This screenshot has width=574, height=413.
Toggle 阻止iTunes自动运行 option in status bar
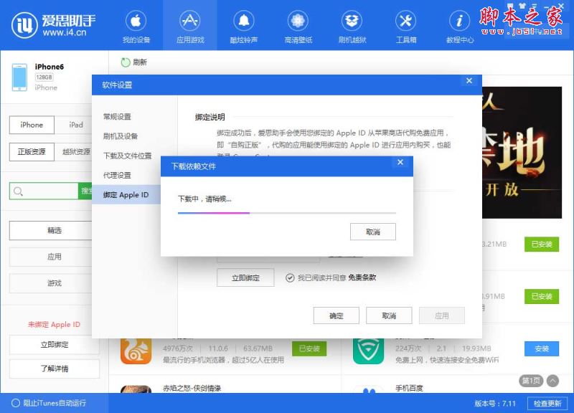coord(16,403)
